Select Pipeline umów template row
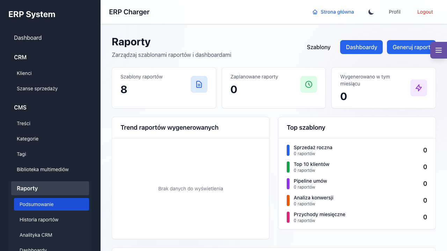 pyautogui.click(x=357, y=184)
